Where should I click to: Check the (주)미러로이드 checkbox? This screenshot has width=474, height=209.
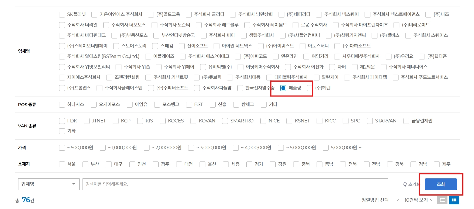coord(396,25)
